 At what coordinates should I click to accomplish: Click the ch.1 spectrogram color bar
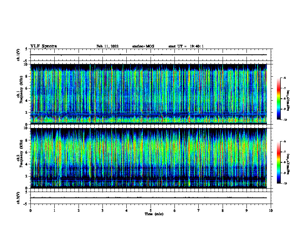[279, 99]
